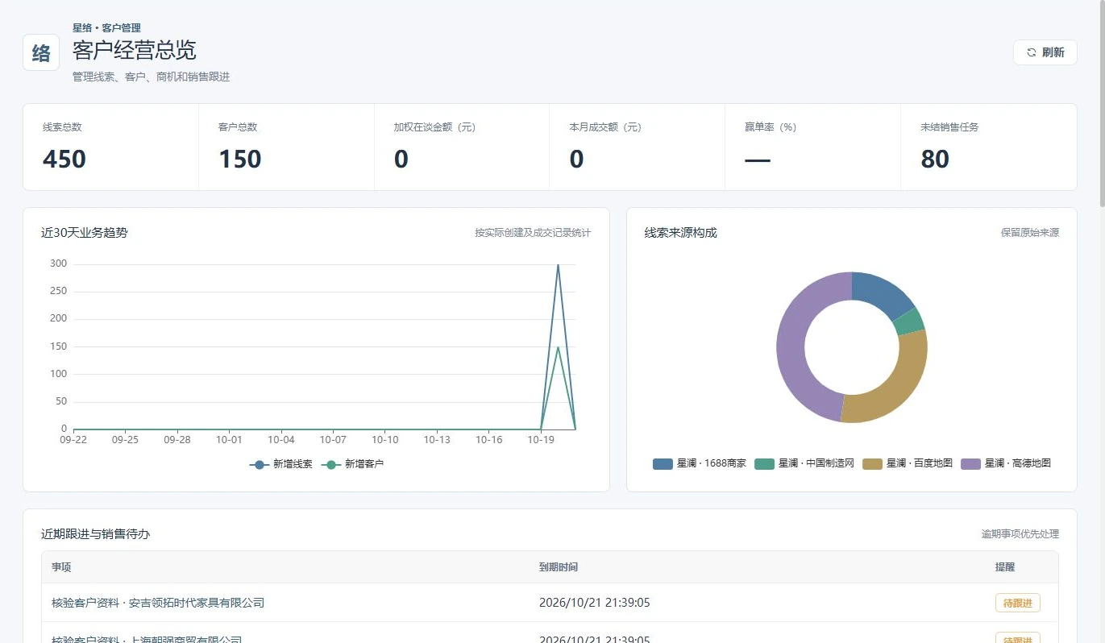
Task: Click the 星络 · 客户管理 breadcrumb text
Action: point(106,27)
